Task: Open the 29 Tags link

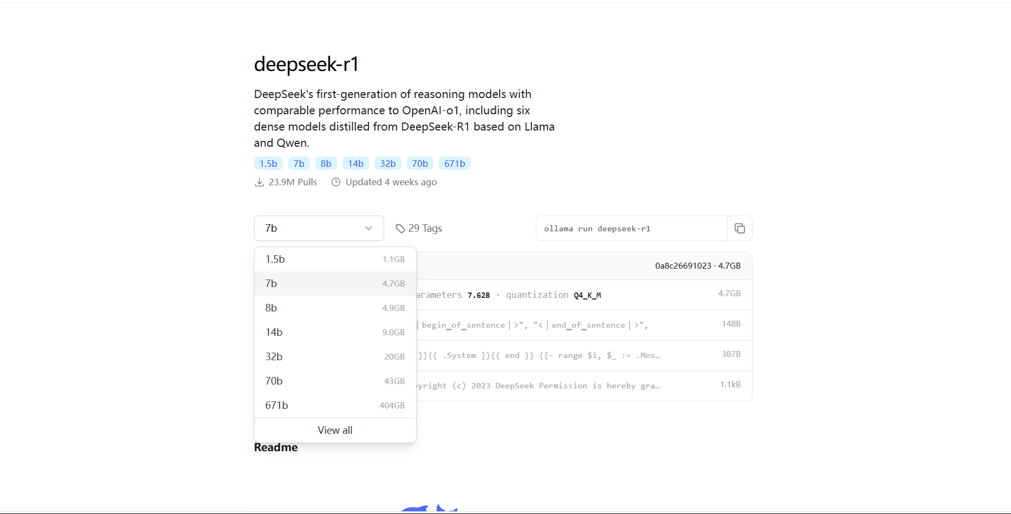Action: point(425,229)
